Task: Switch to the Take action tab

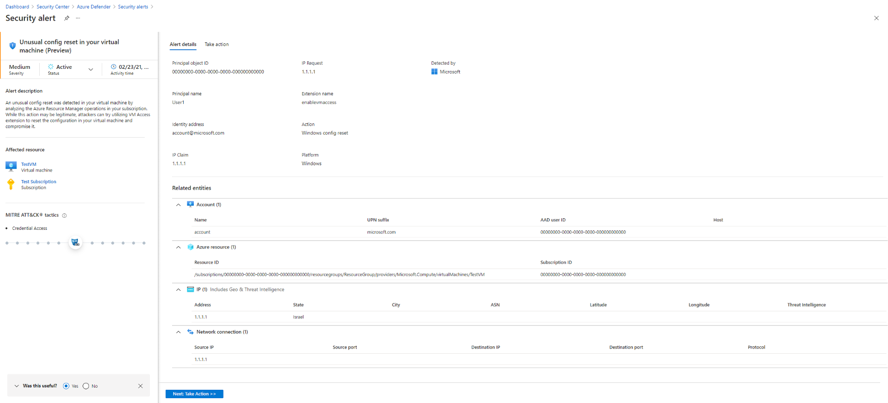Action: coord(217,44)
